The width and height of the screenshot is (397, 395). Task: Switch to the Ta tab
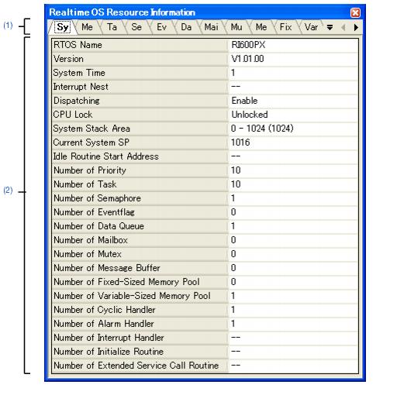(x=112, y=27)
